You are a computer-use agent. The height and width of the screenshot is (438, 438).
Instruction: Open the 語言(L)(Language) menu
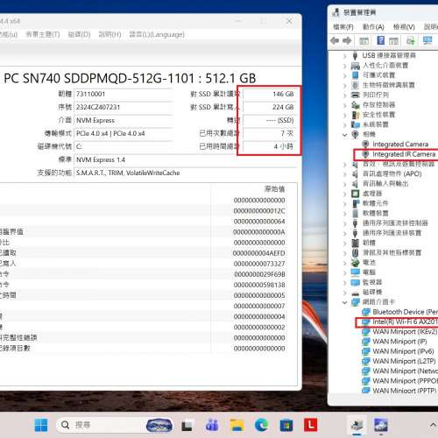pyautogui.click(x=157, y=34)
